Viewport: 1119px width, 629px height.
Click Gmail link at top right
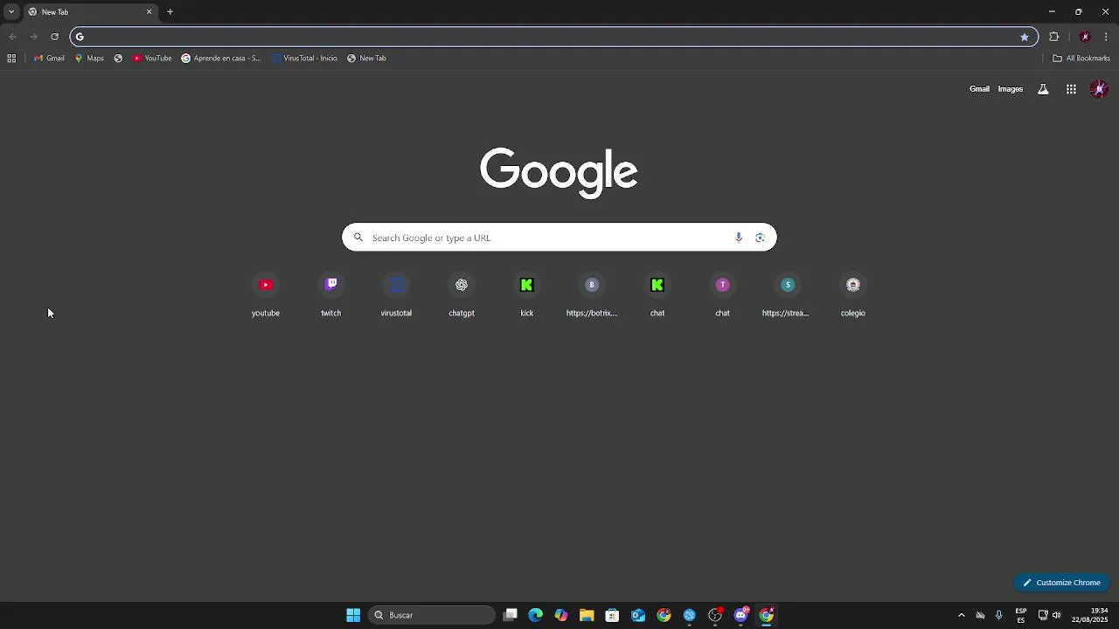tap(979, 89)
